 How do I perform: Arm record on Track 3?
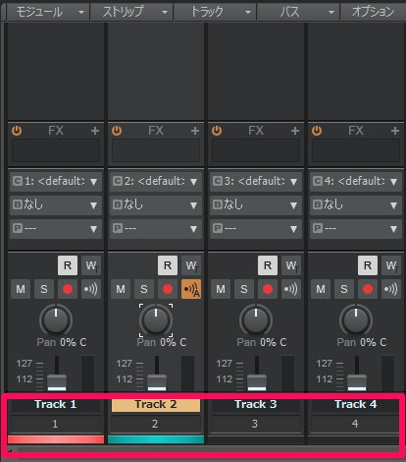click(268, 289)
